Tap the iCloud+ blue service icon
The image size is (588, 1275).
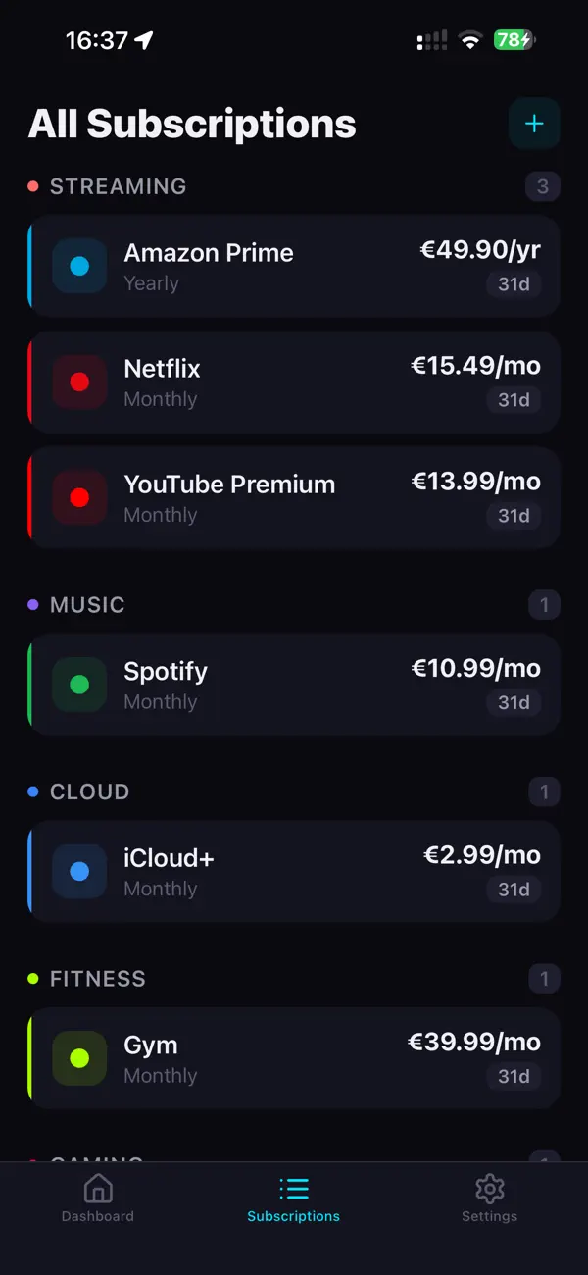tap(79, 871)
